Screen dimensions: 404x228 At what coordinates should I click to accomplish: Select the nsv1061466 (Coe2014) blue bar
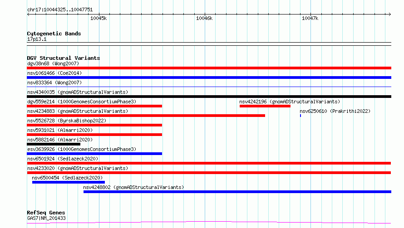[x=209, y=78]
